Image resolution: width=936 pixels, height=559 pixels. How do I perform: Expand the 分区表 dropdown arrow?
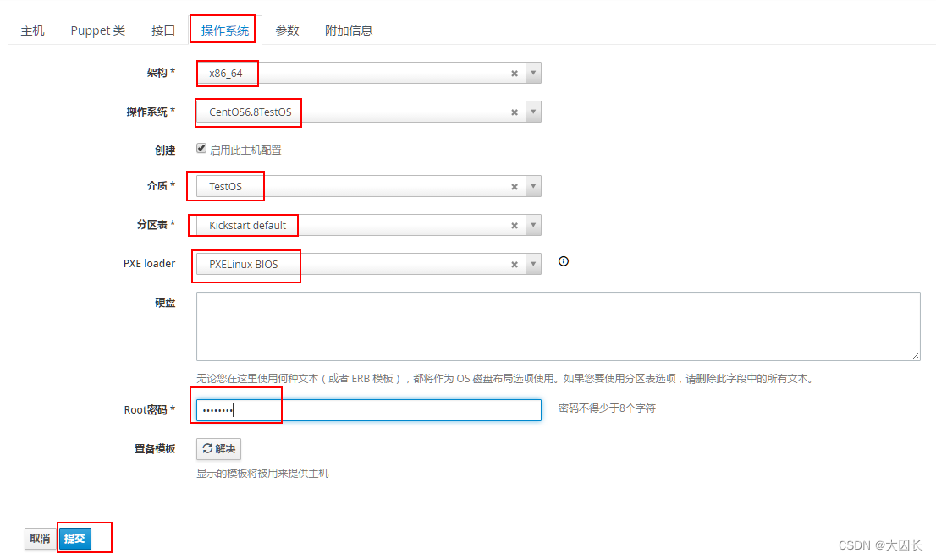click(533, 225)
